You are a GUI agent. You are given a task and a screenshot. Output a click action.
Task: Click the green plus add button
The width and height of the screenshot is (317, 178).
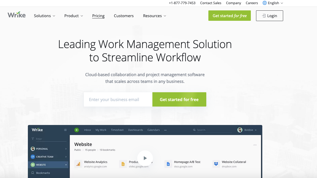click(x=77, y=130)
